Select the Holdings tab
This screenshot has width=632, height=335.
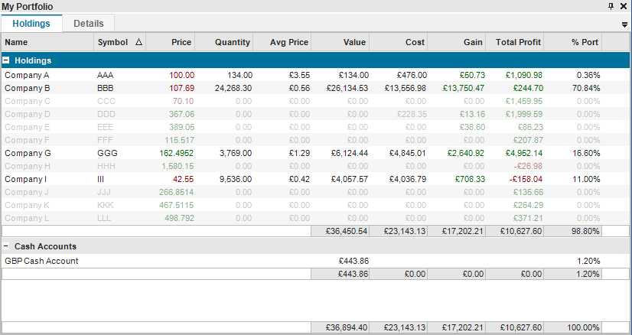(x=31, y=24)
